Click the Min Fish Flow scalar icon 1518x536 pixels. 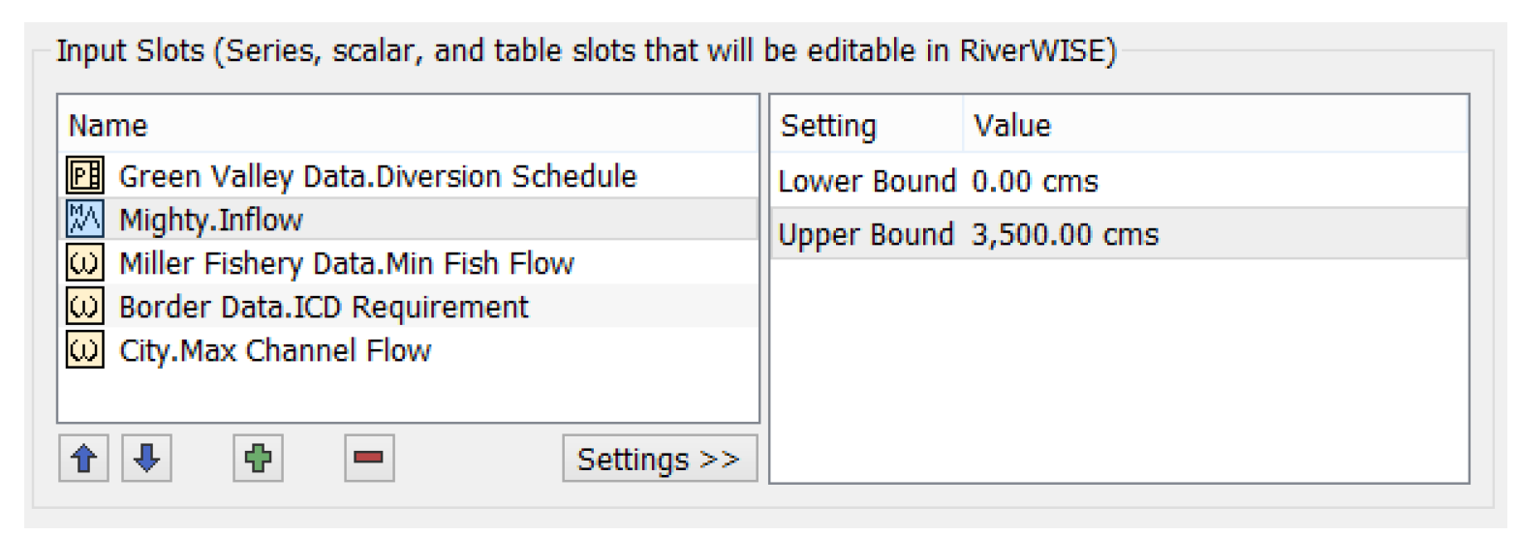[79, 263]
